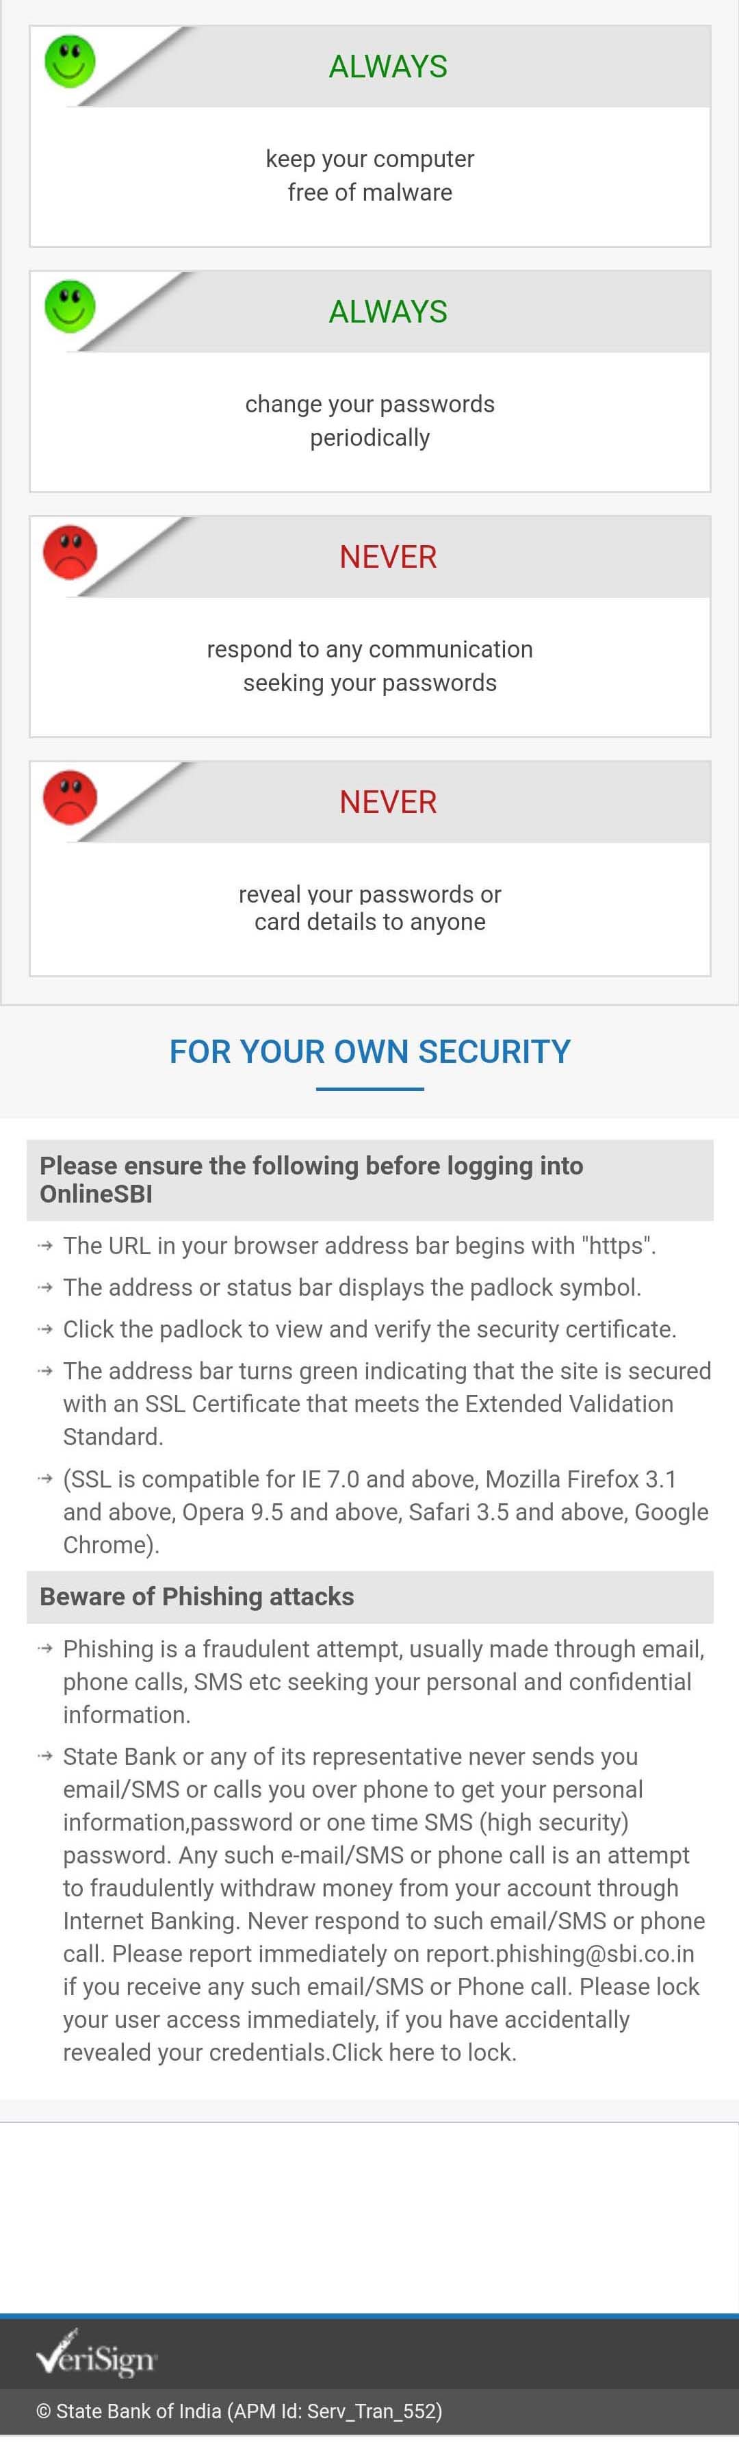Click the State Bank of India copyright text
The width and height of the screenshot is (739, 2447).
pos(239,2411)
